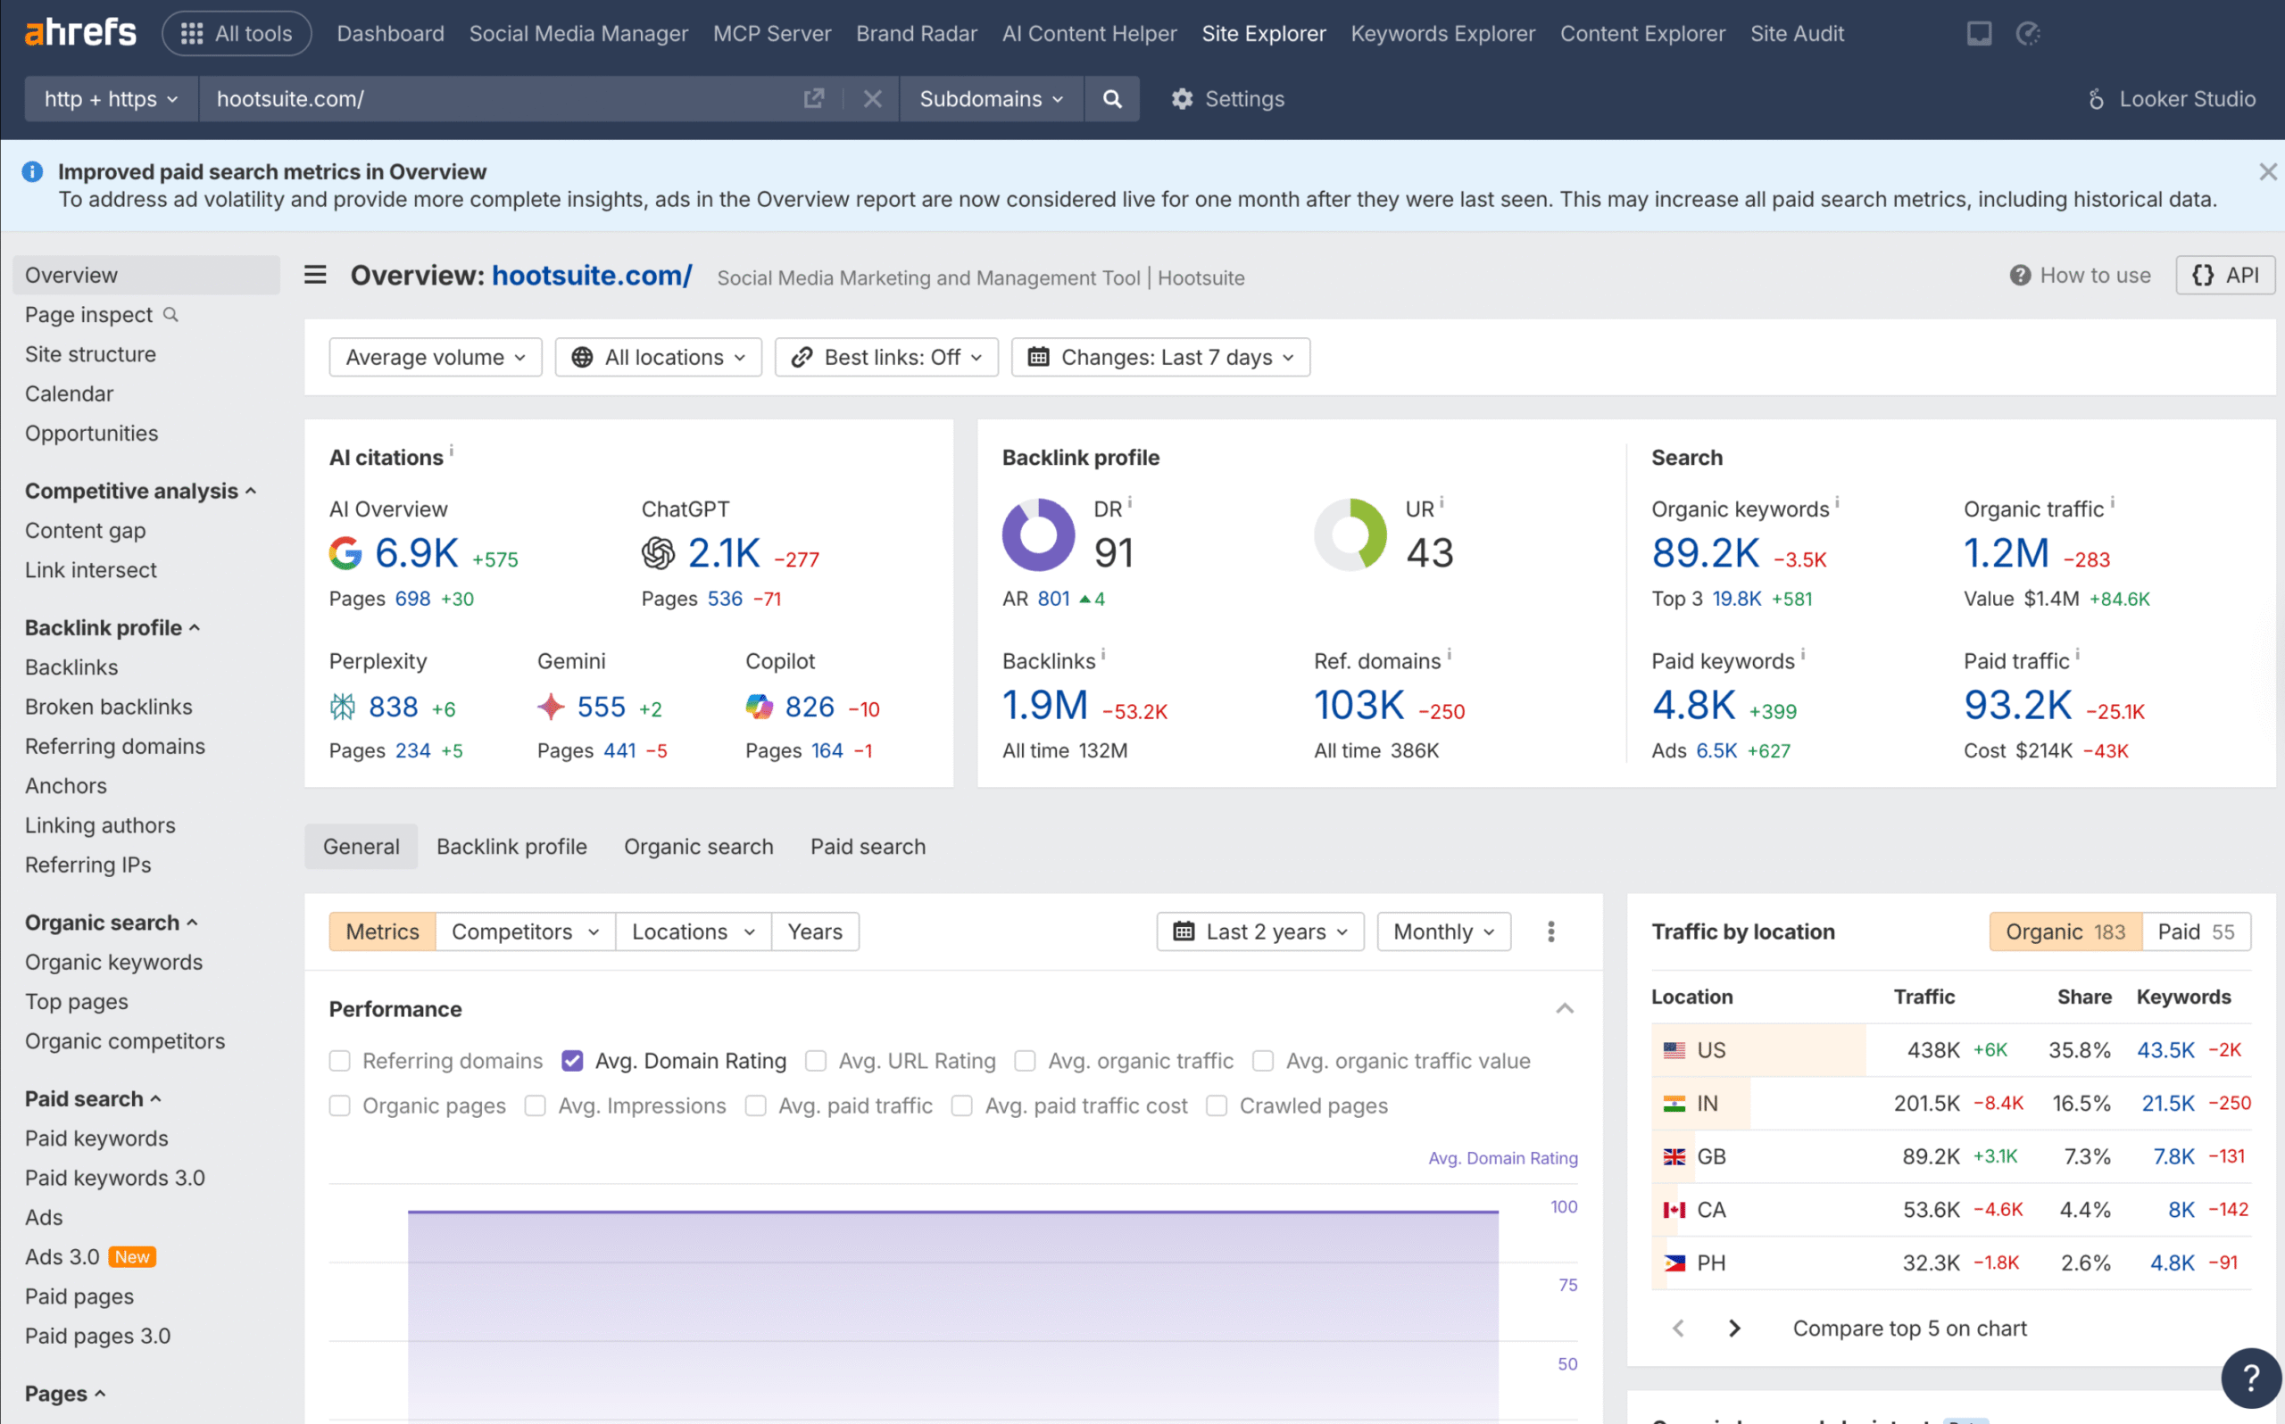Viewport: 2285px width, 1424px height.
Task: Open the Subdomains mode dropdown
Action: (991, 99)
